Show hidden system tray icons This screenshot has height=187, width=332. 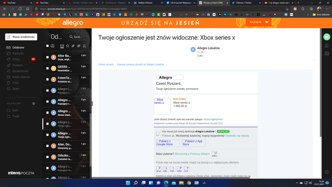click(x=297, y=183)
